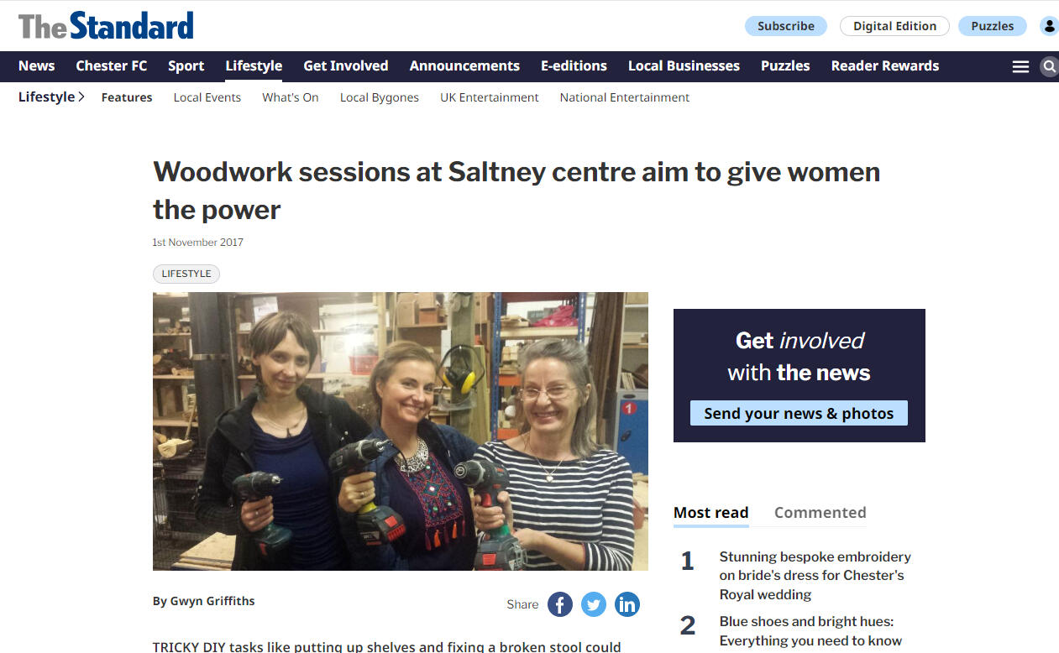Switch to the Commented tab
The image size is (1059, 653).
pyautogui.click(x=820, y=513)
